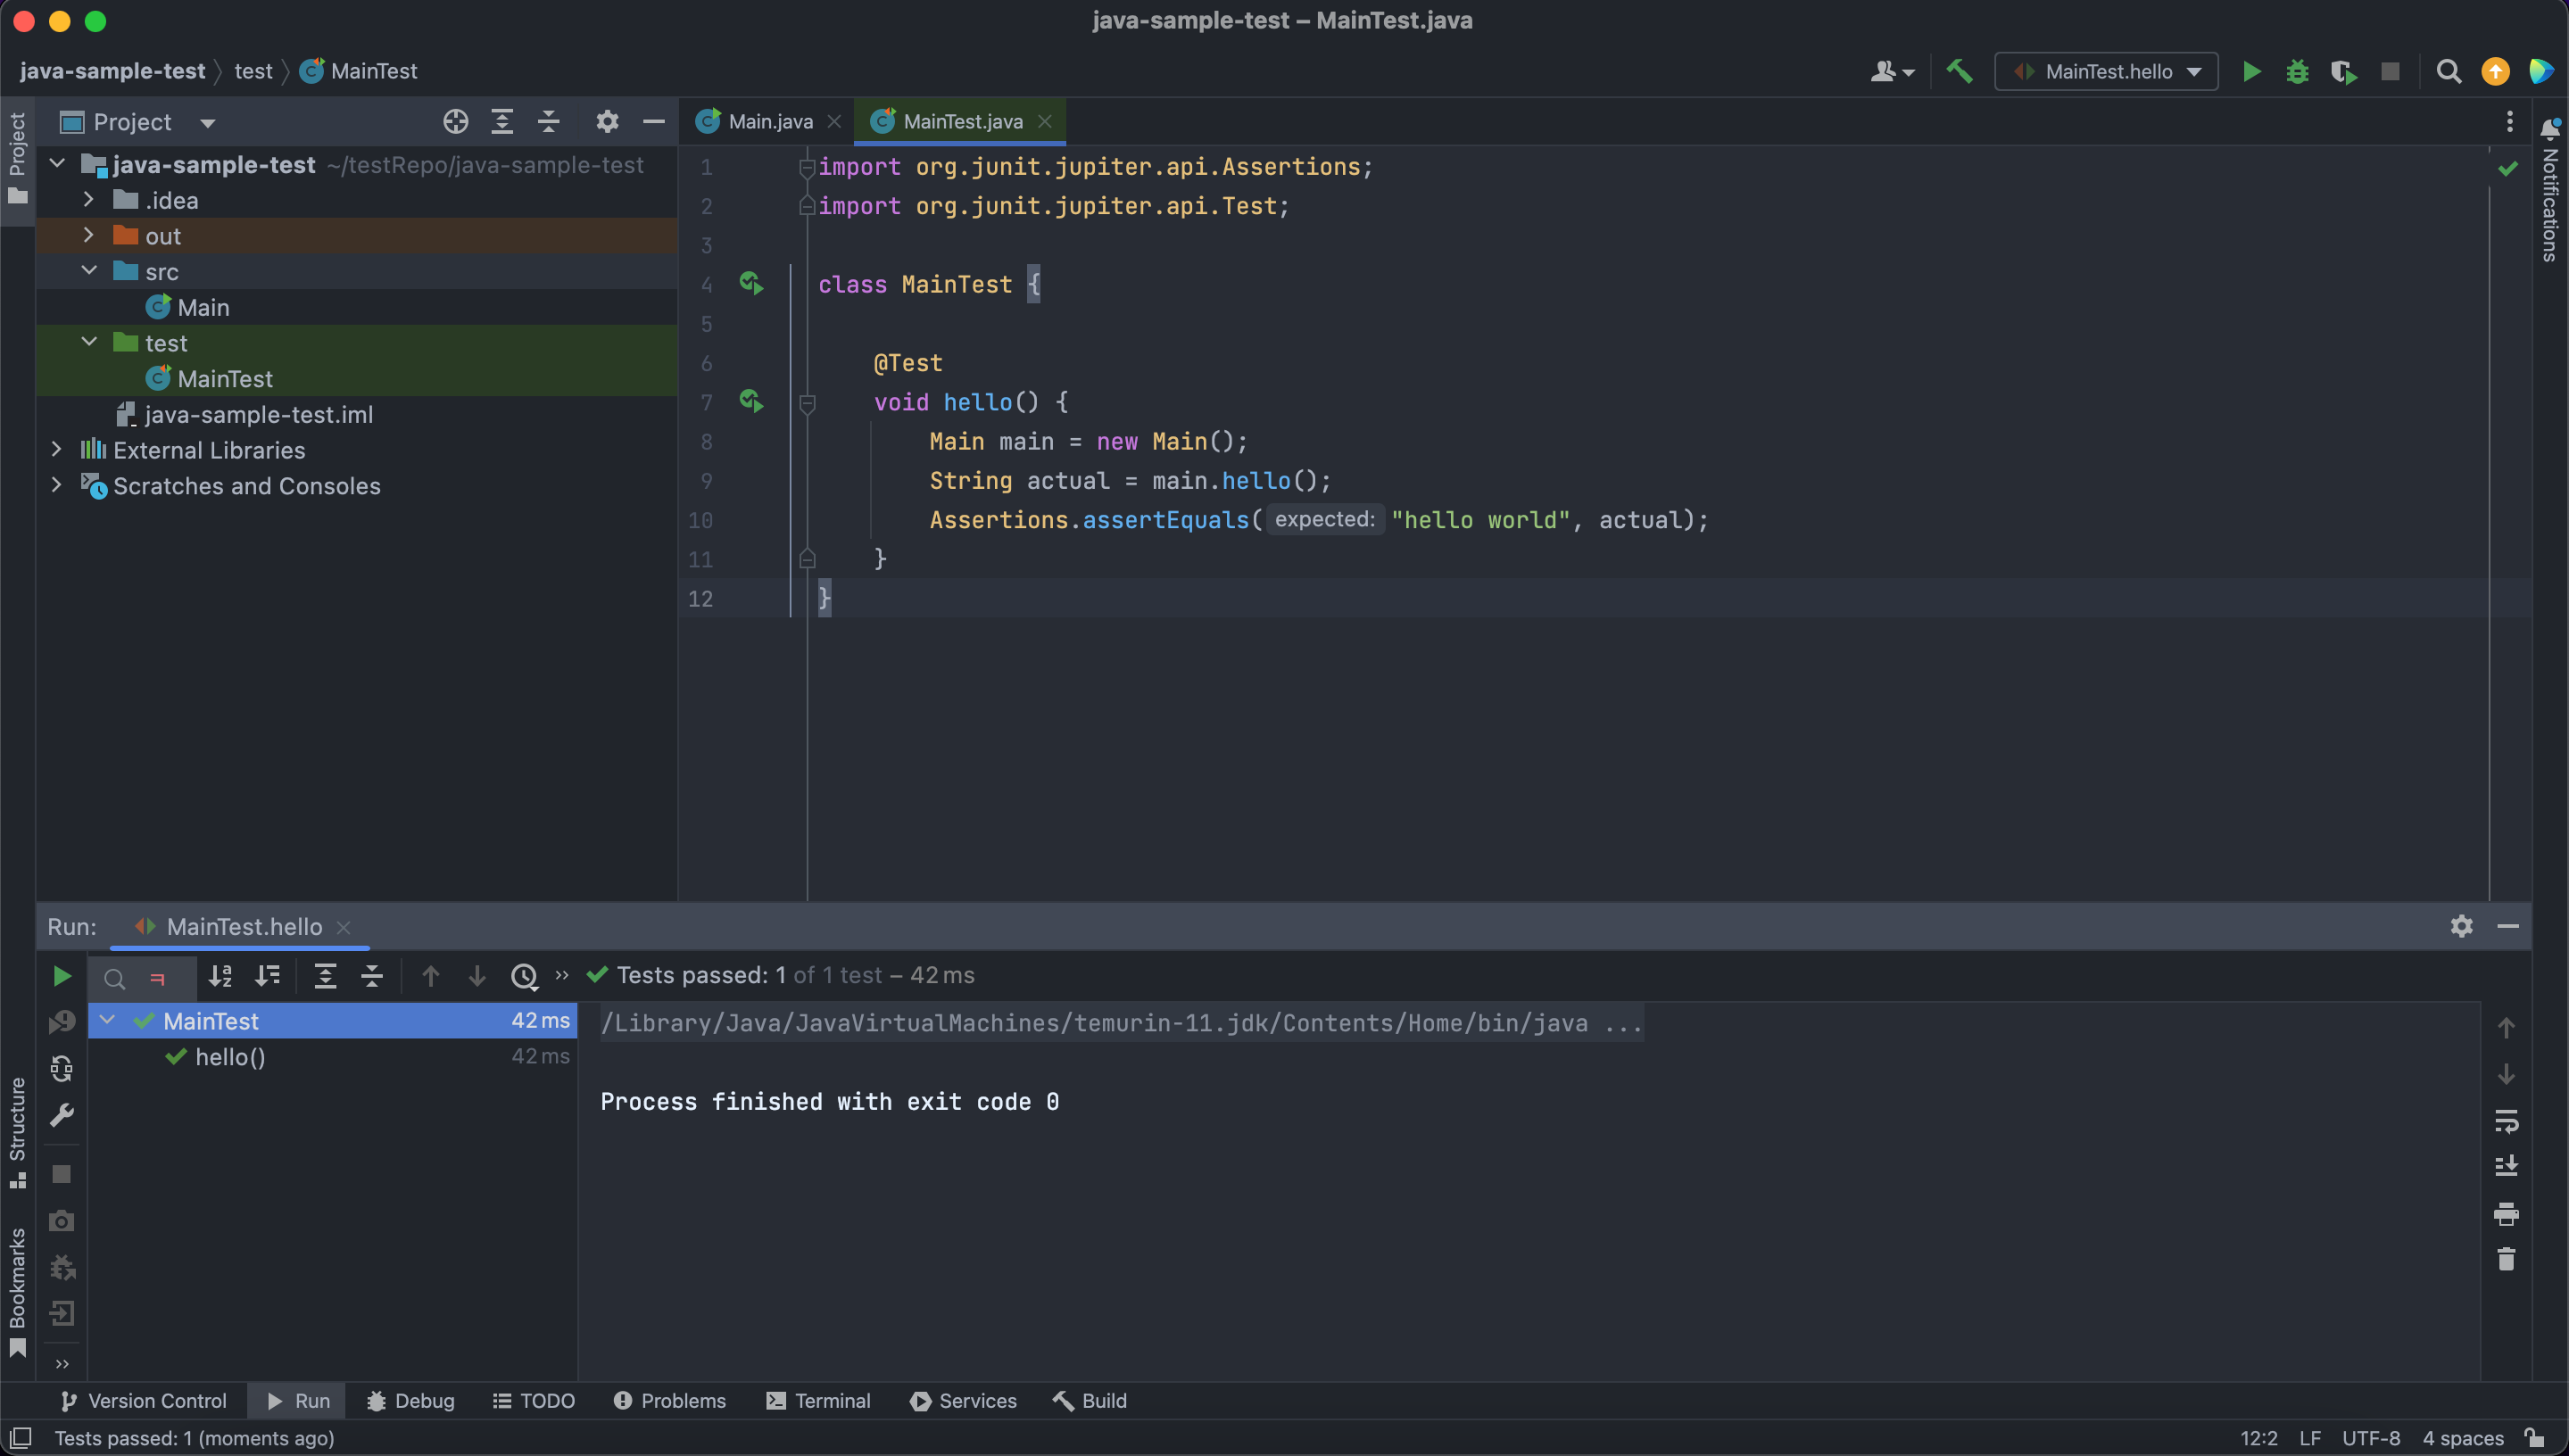Click the Build project hammer icon

point(1959,71)
